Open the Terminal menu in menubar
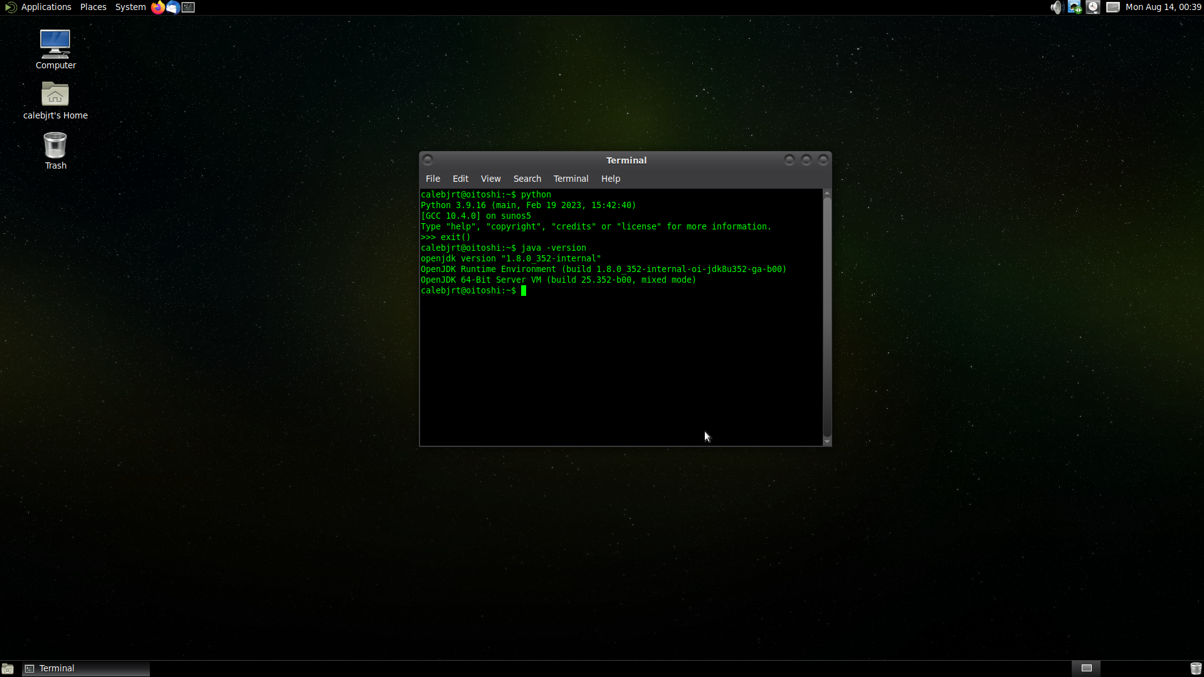 click(571, 179)
